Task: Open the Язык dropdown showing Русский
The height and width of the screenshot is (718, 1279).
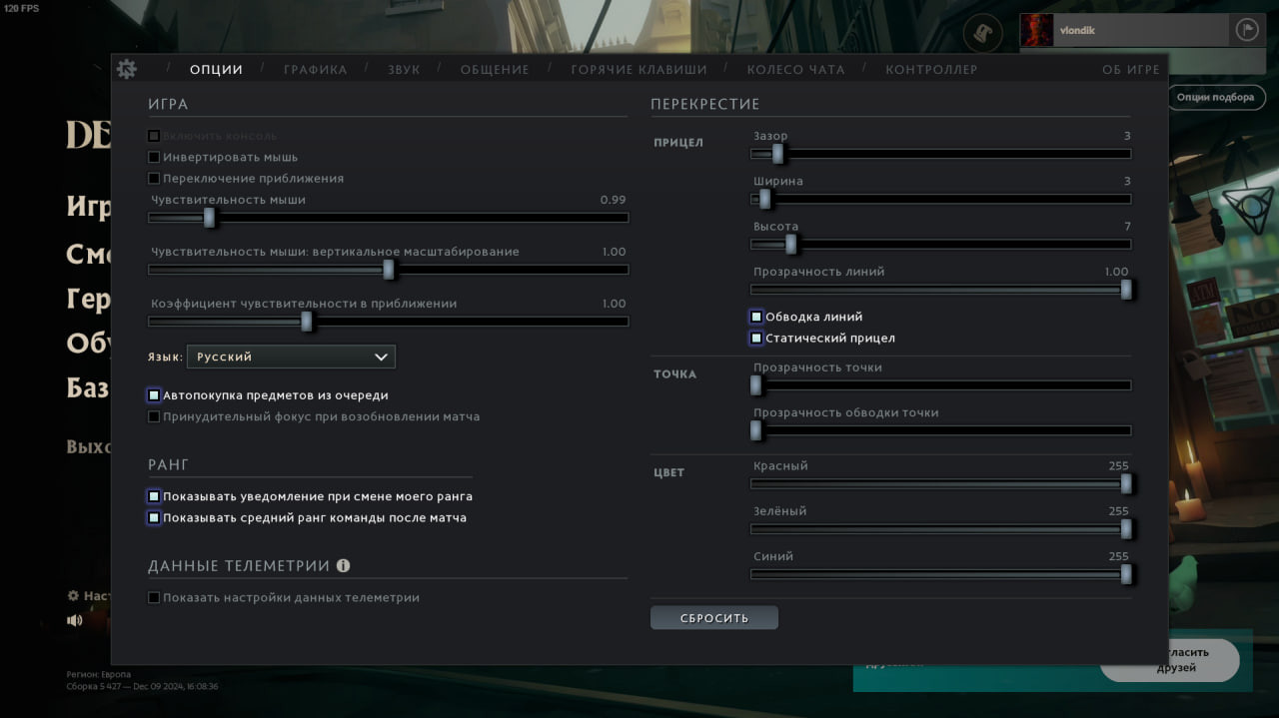Action: pyautogui.click(x=291, y=357)
